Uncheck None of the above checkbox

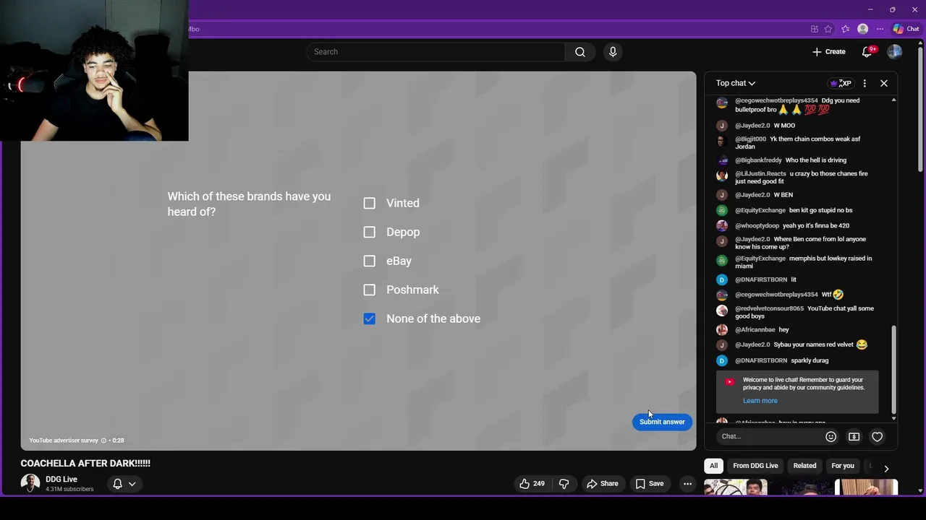coord(370,318)
